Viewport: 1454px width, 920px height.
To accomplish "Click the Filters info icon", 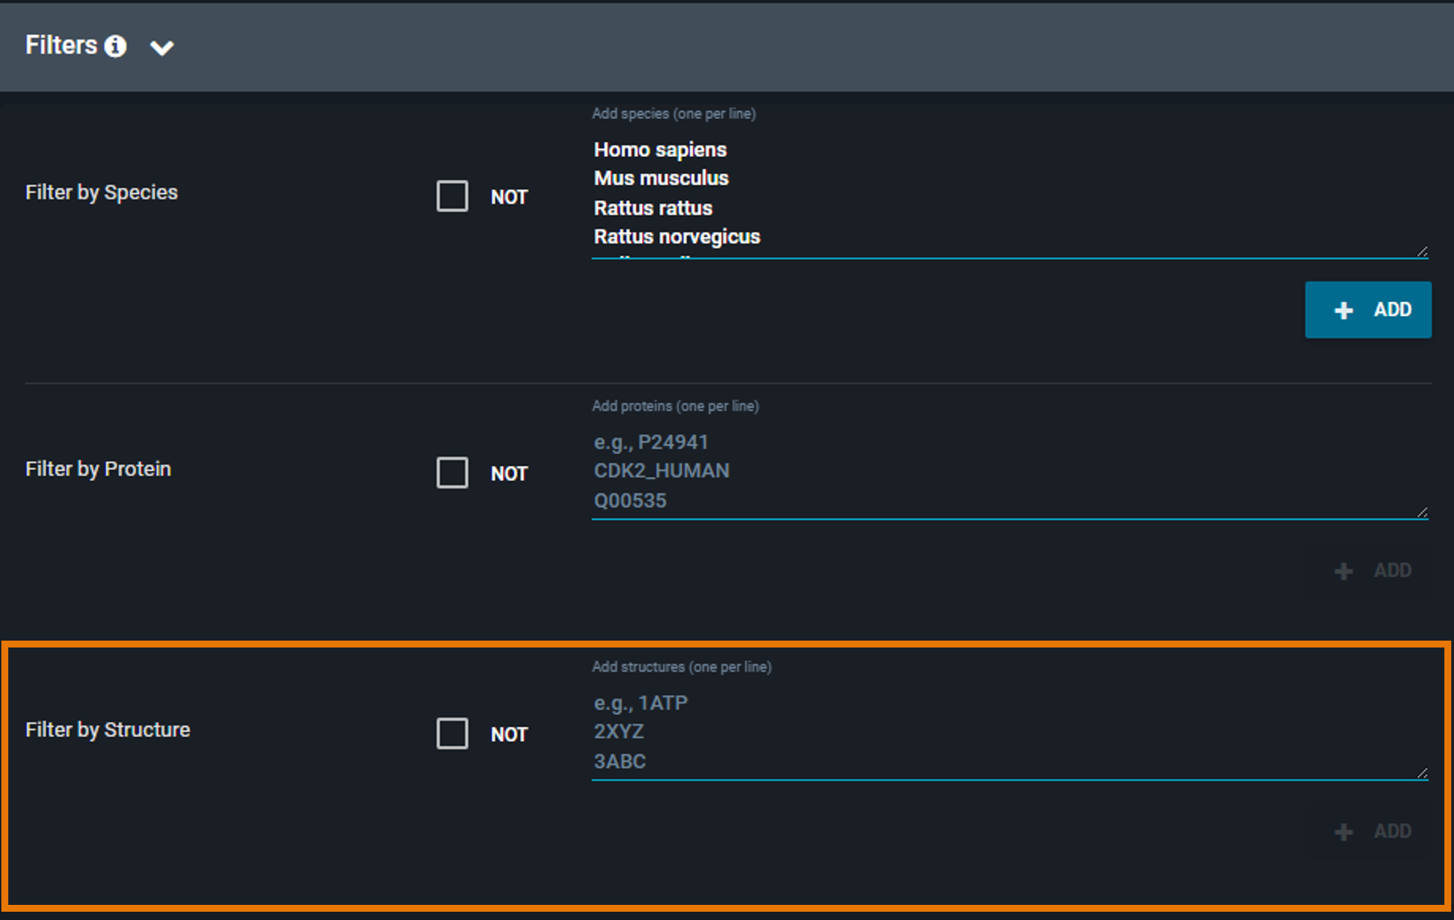I will click(x=116, y=46).
